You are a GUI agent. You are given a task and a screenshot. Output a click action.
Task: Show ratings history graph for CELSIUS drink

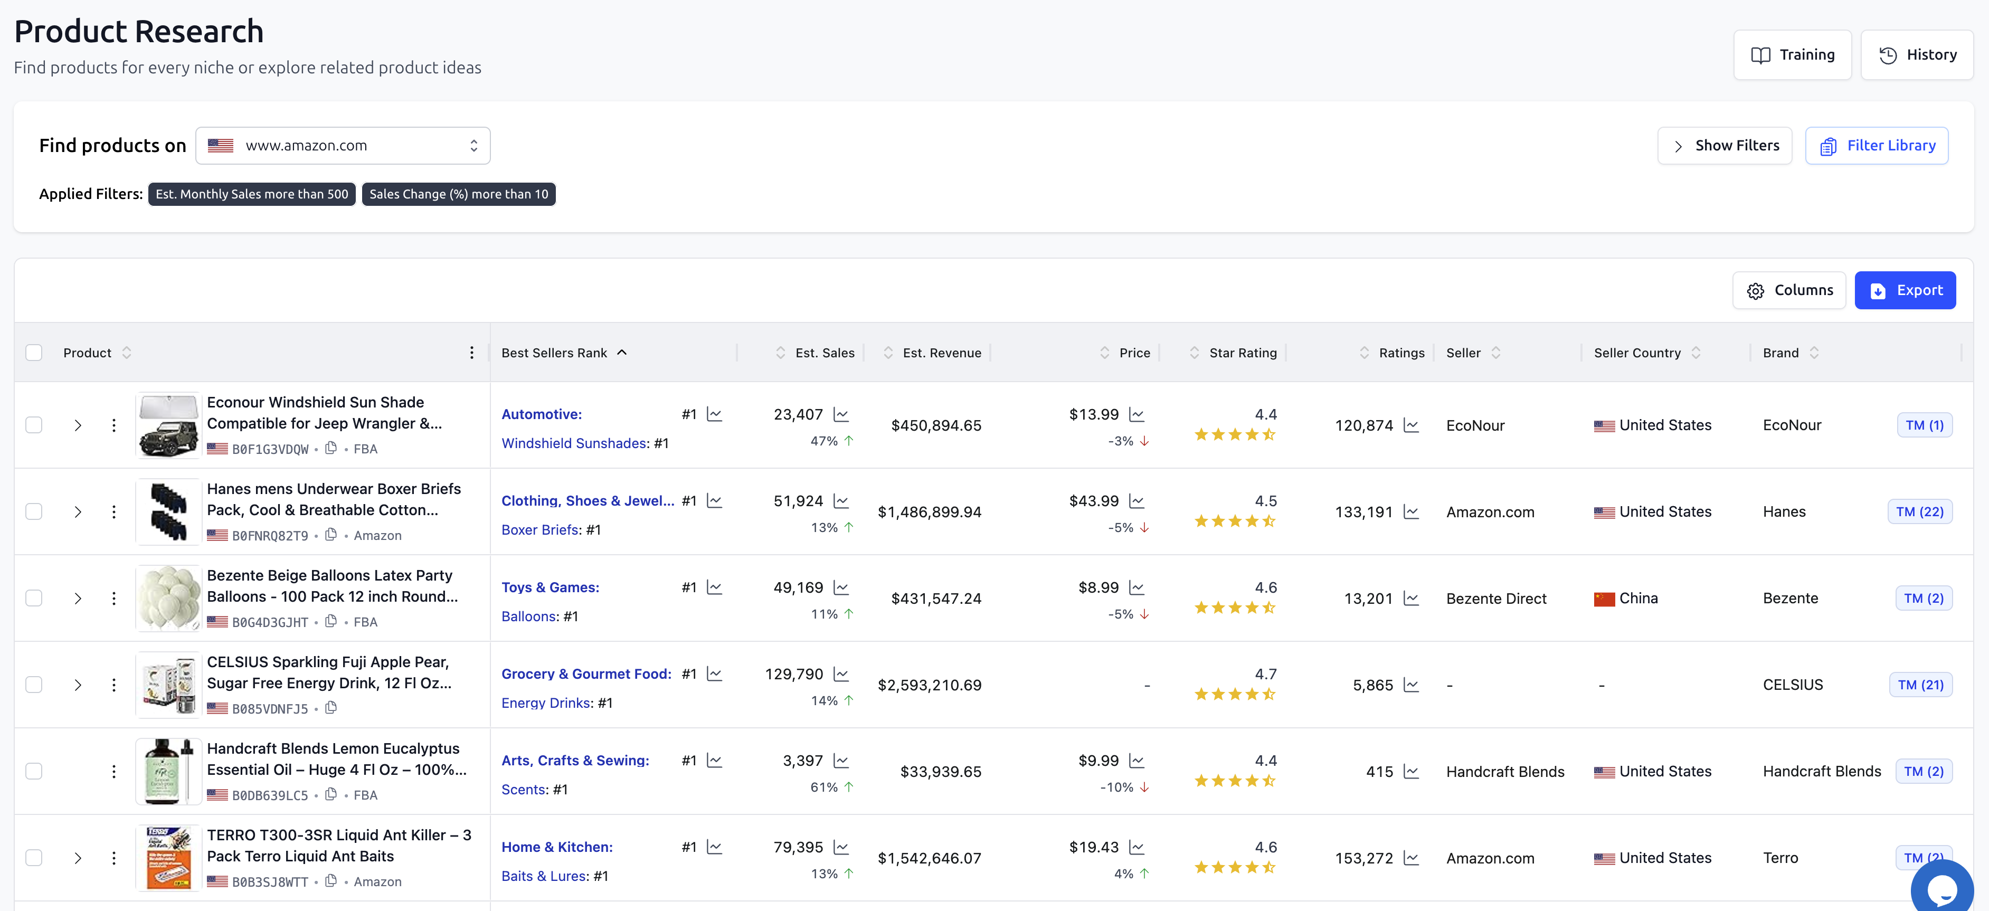pos(1410,685)
